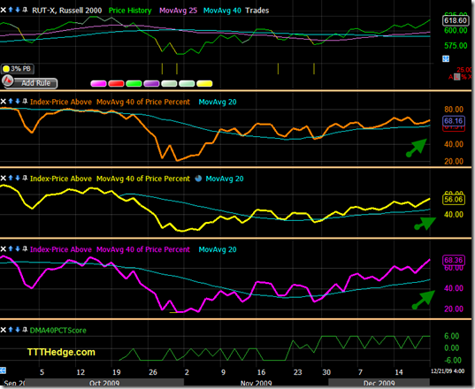Open yellow MovAvg 40 of Price Percent label
Screen dimensions: 475x389
(143, 179)
